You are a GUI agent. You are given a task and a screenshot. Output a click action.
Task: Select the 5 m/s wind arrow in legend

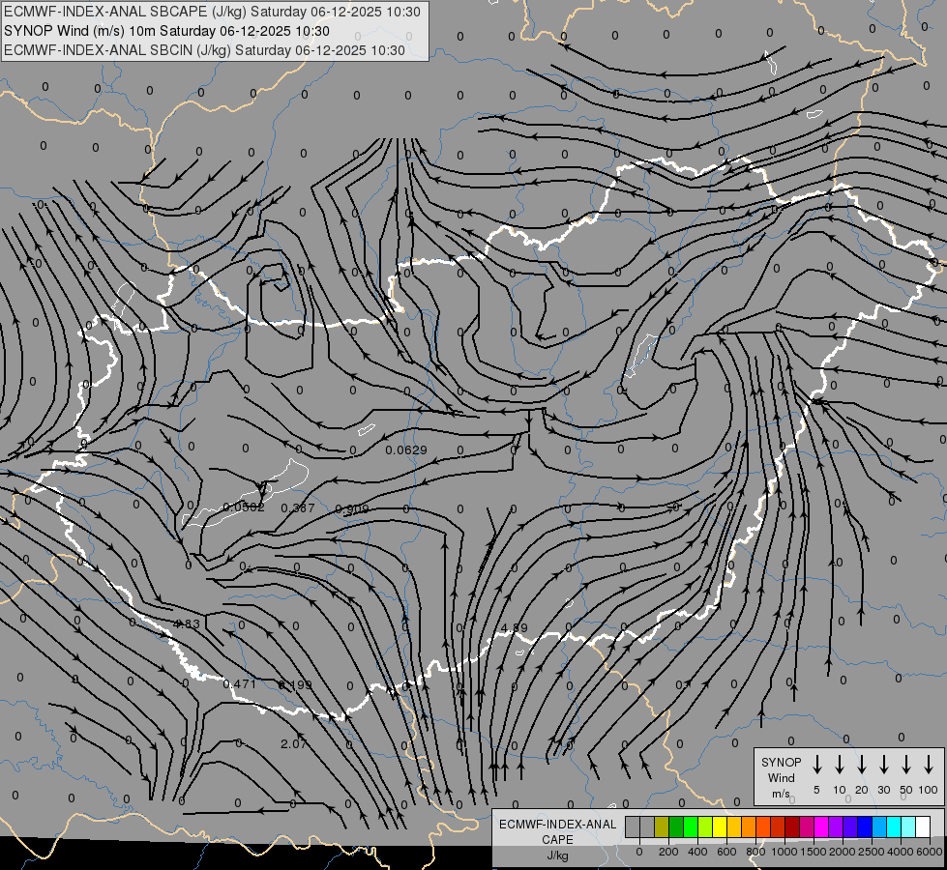[x=816, y=765]
